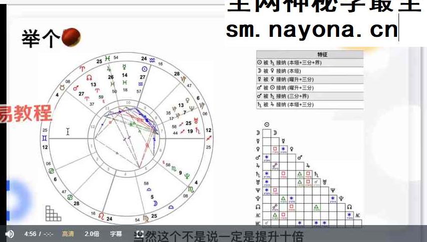Select the row '♂ 被 ♄ 接纳 (三分+界)'
Image resolution: width=427 pixels, height=242 pixels.
(x=310, y=96)
